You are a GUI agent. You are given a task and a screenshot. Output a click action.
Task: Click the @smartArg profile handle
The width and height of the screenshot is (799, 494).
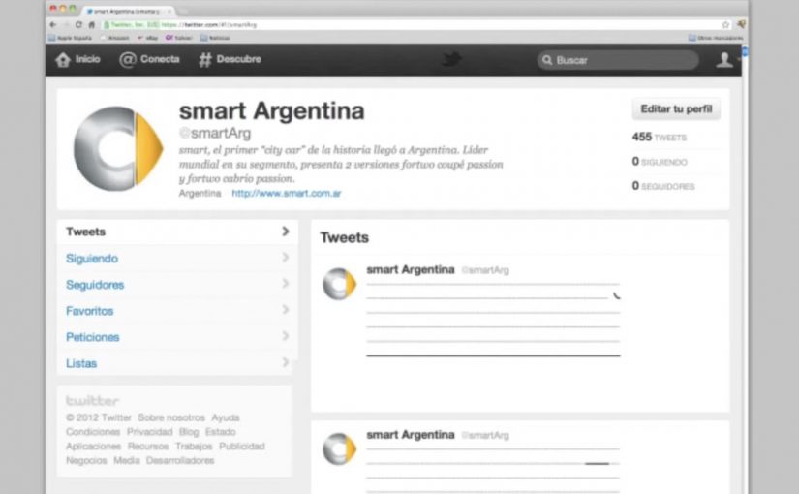(215, 134)
